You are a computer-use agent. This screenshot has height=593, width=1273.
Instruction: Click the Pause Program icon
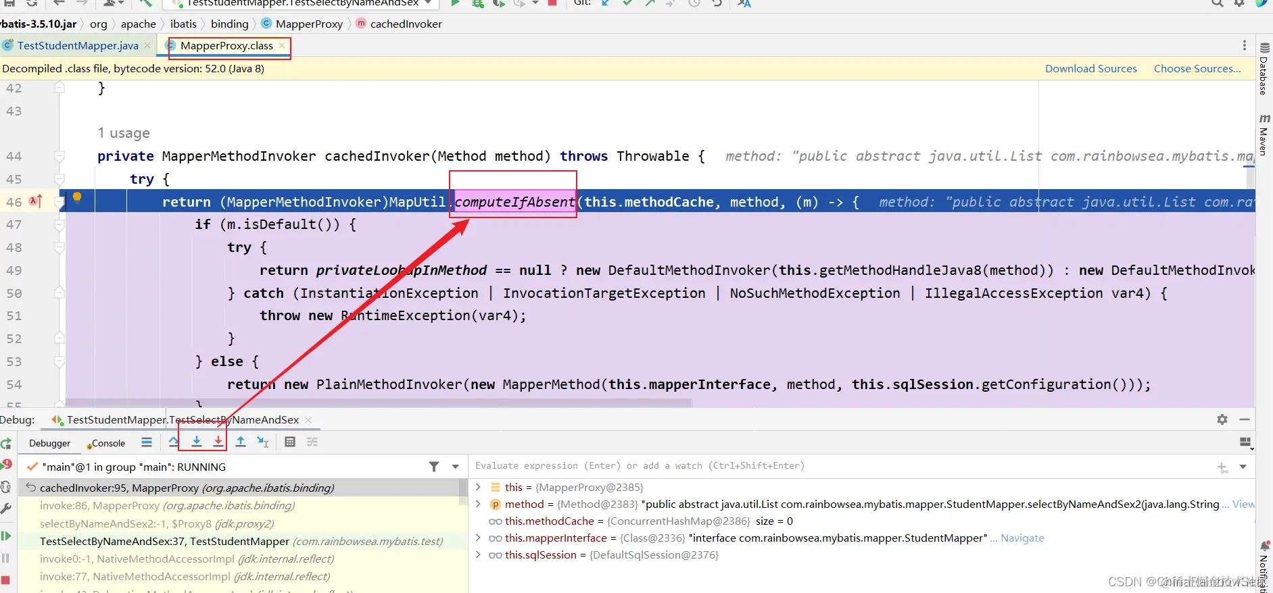point(5,558)
